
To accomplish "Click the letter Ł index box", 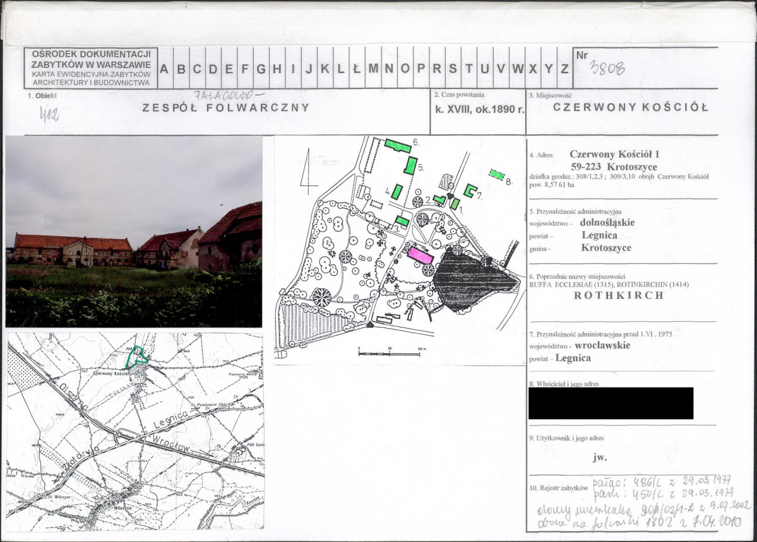I will pyautogui.click(x=357, y=68).
